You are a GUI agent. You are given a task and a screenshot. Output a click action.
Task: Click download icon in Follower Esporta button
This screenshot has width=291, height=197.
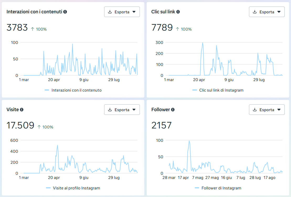tap(255, 110)
